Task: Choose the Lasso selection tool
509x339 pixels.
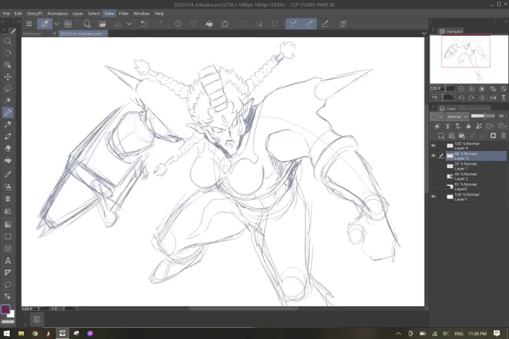Action: pos(7,88)
